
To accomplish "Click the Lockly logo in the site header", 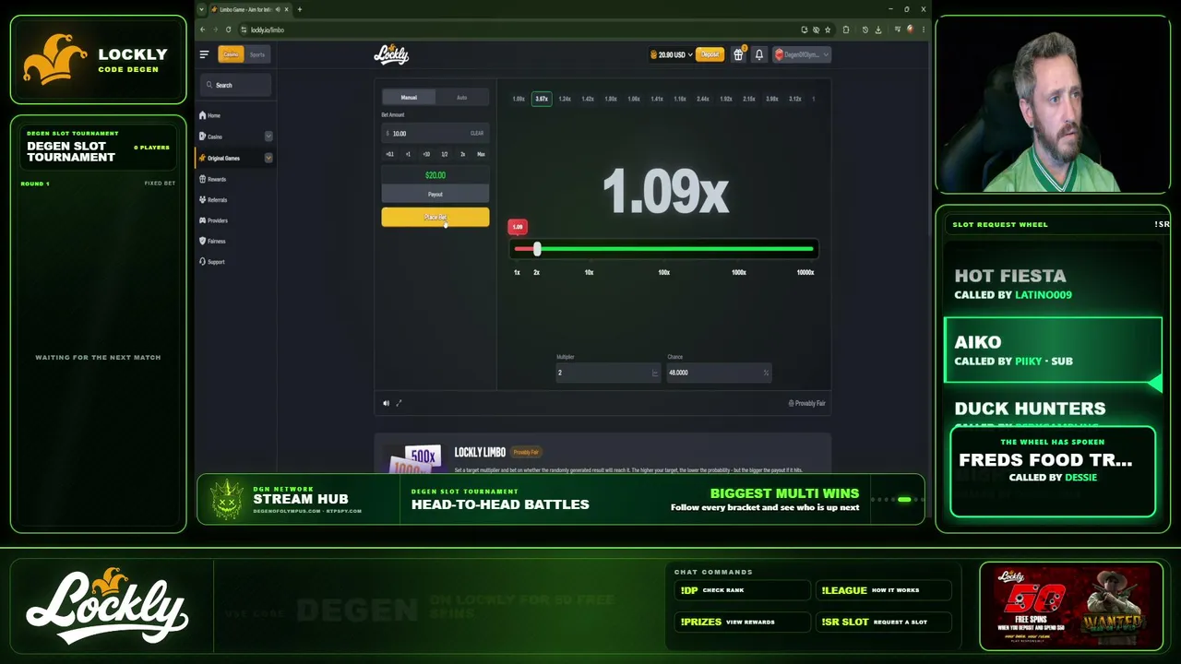I will (x=391, y=54).
